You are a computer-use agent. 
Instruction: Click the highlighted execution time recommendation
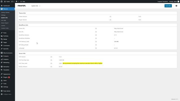pyautogui.click(x=82, y=63)
